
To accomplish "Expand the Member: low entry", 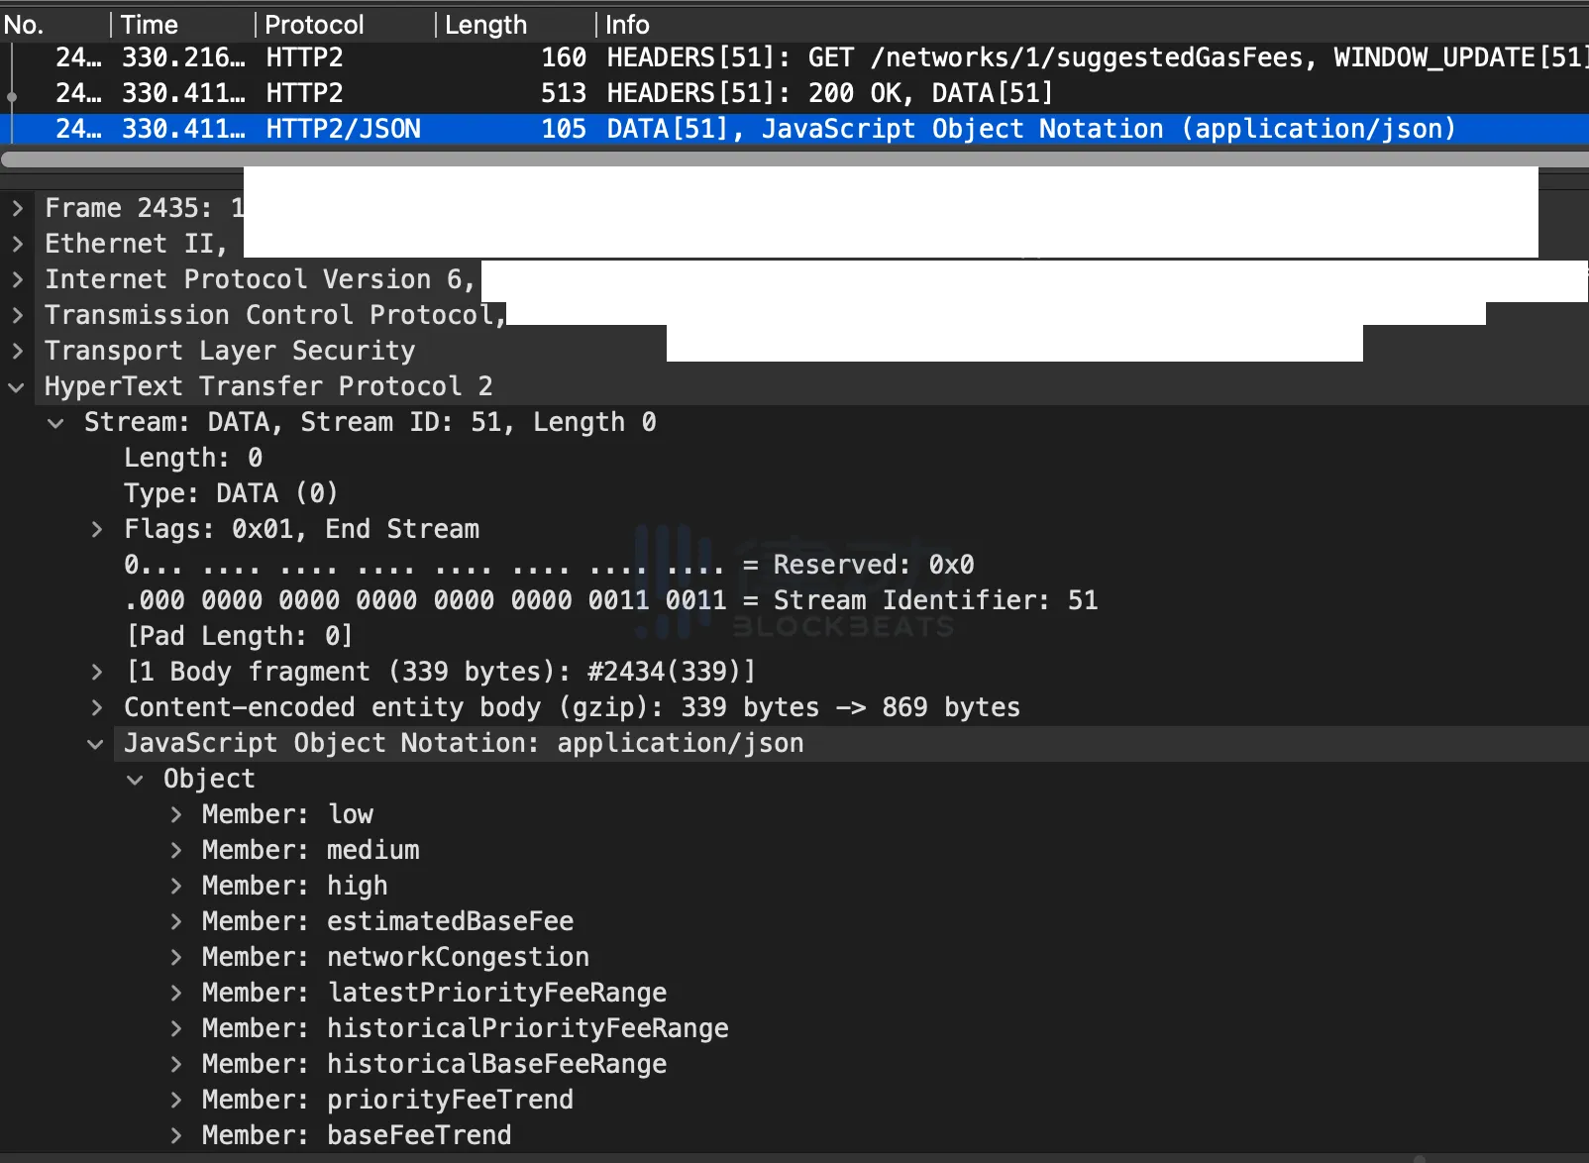I will (175, 814).
